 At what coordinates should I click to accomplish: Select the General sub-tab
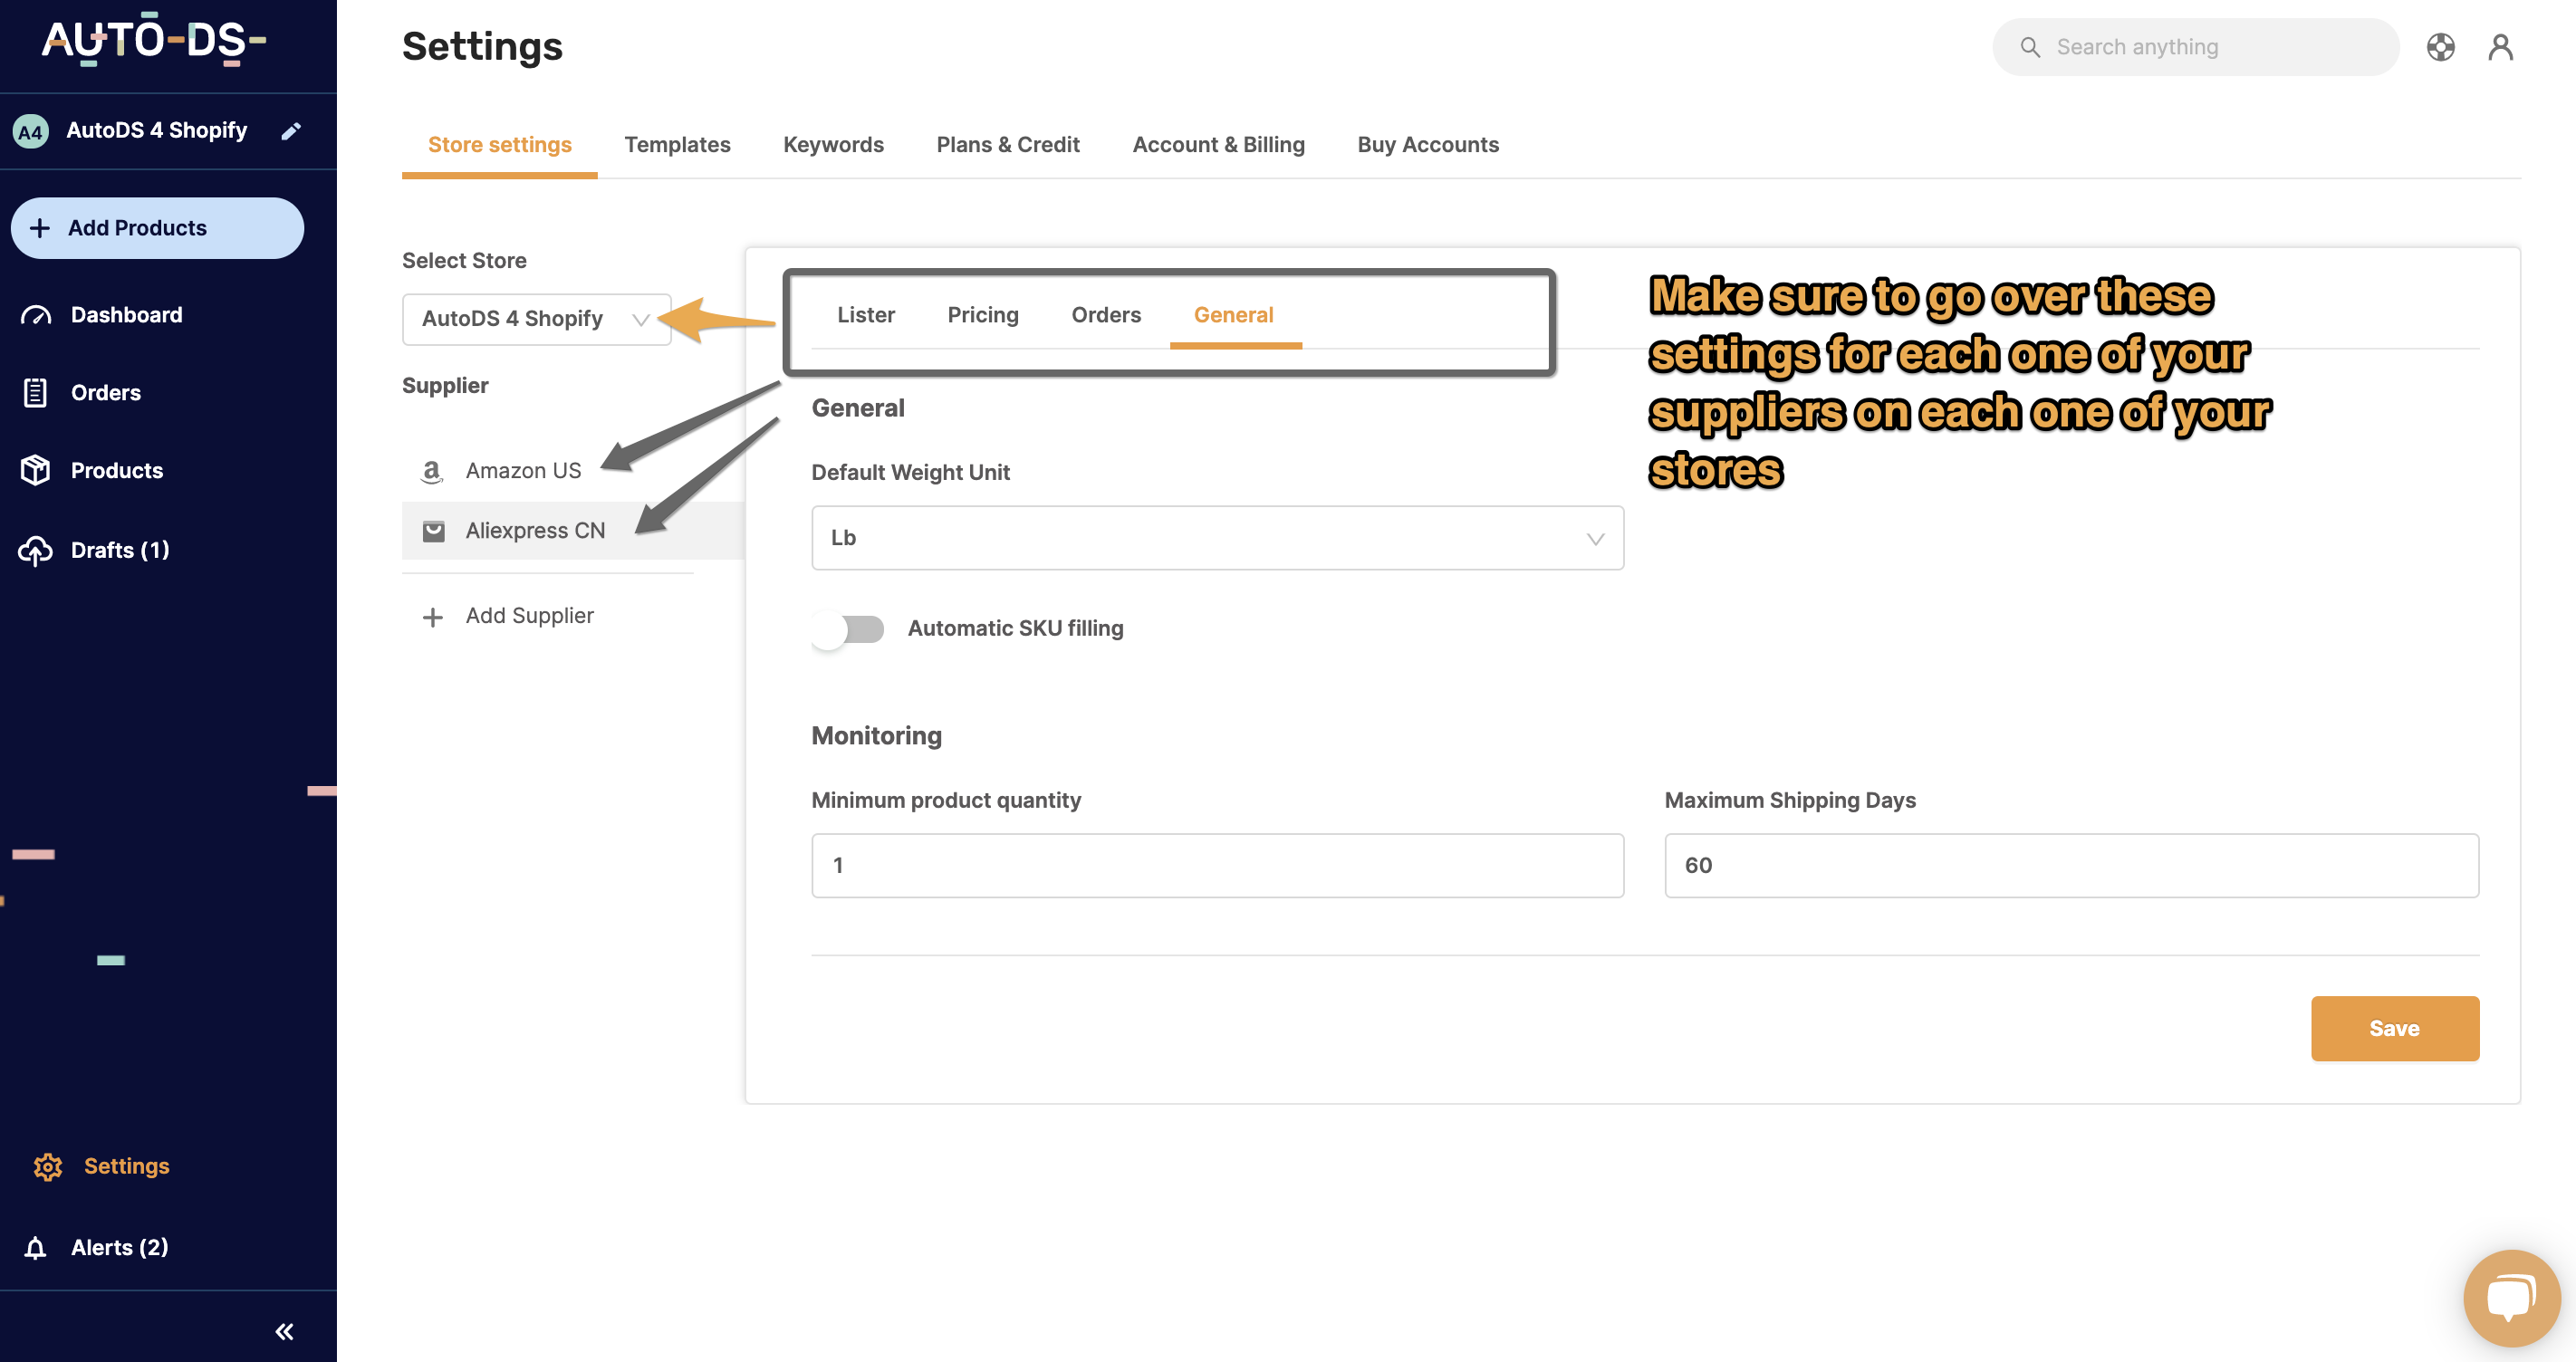pos(1233,315)
